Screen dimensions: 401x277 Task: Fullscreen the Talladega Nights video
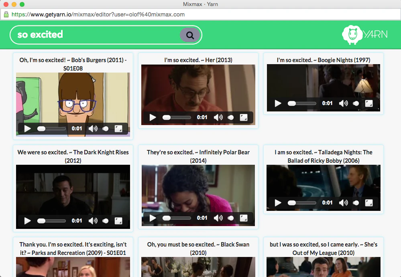coord(369,203)
